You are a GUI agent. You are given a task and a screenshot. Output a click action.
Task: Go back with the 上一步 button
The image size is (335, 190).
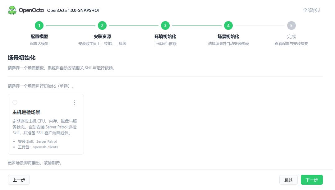click(x=19, y=180)
